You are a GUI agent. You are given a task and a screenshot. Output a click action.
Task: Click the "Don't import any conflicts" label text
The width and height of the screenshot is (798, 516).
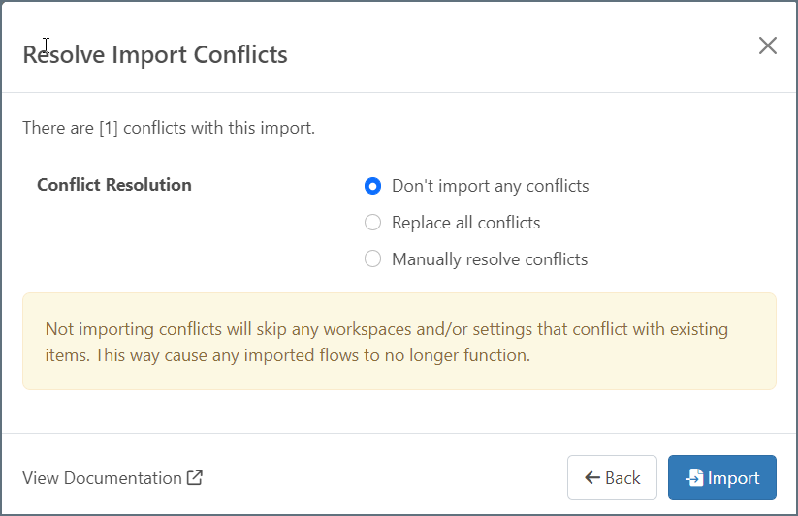coord(490,186)
